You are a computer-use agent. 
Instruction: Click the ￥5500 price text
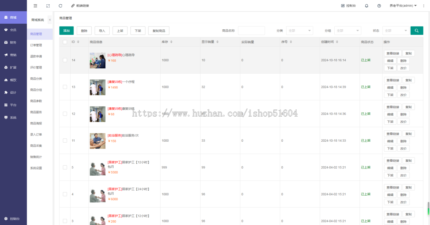pyautogui.click(x=113, y=172)
